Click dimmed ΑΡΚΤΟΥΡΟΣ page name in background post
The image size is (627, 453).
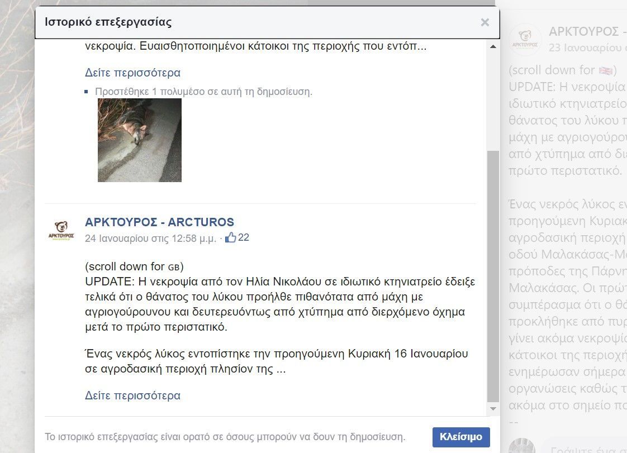click(584, 31)
